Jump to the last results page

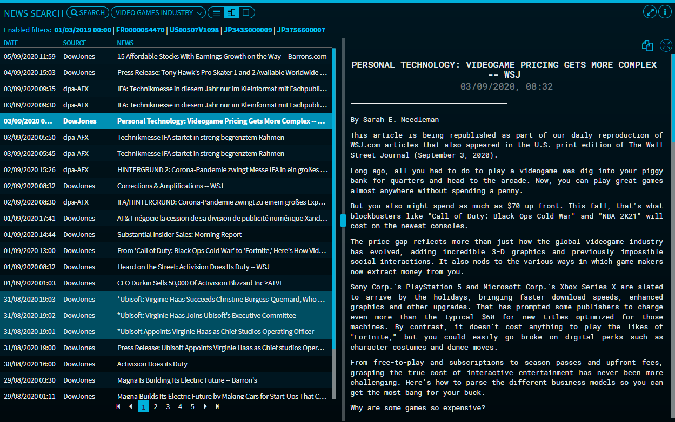[x=218, y=406]
